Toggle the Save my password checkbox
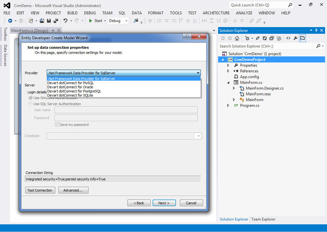This screenshot has height=232, width=327. point(57,125)
